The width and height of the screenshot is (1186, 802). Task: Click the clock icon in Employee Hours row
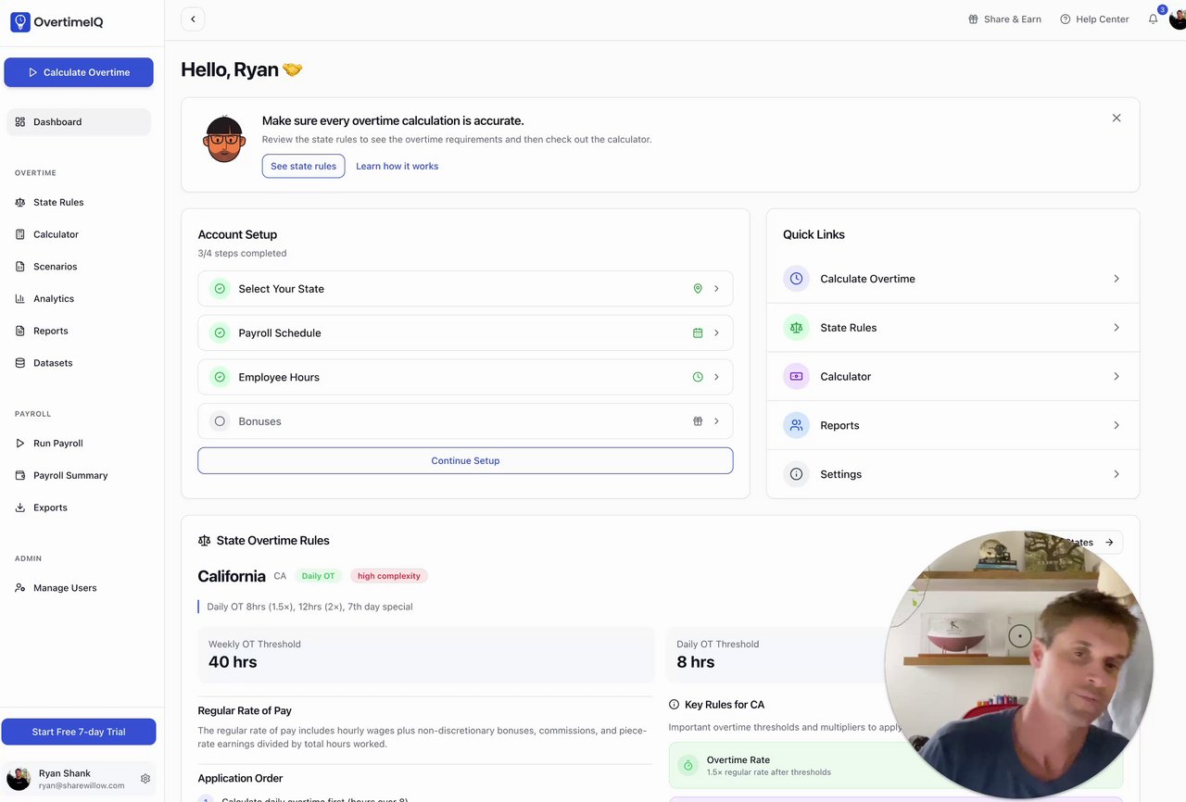[698, 377]
